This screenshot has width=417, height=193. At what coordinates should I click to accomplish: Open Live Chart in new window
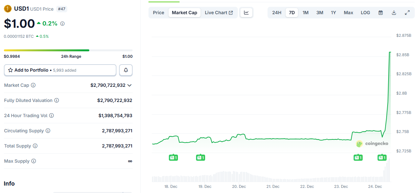(219, 12)
